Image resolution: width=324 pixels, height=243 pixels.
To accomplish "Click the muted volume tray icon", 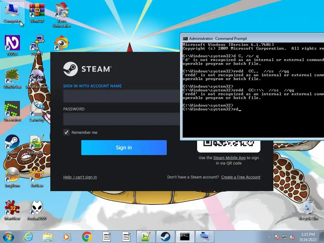I will pos(292,237).
